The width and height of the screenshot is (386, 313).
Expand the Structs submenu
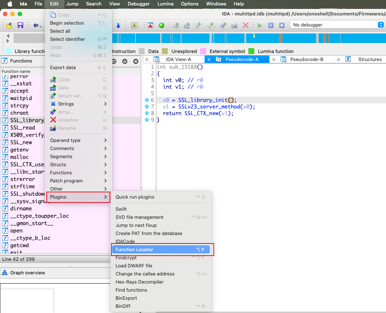78,164
